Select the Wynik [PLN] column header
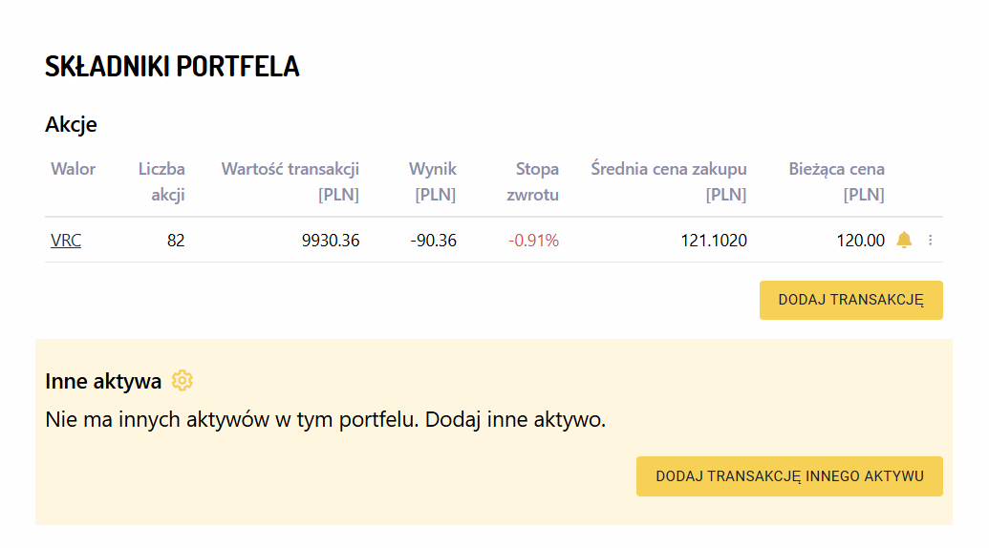This screenshot has width=989, height=548. (x=433, y=181)
